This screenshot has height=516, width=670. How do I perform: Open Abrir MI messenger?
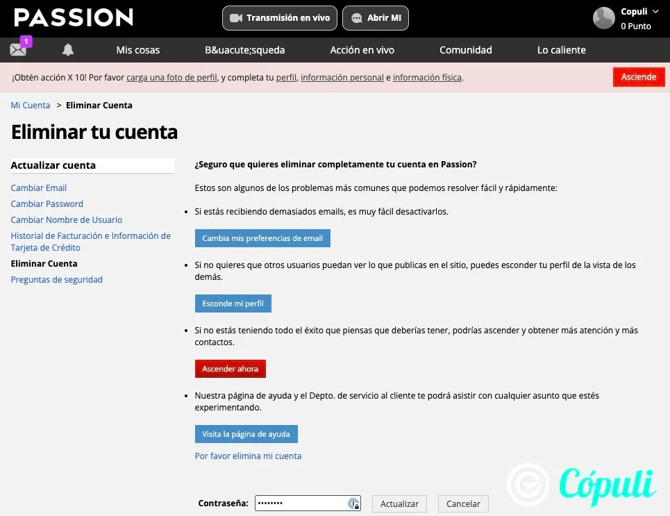[376, 18]
